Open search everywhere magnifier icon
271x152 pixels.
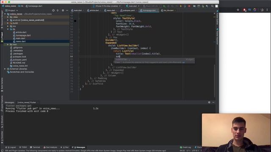click(212, 6)
